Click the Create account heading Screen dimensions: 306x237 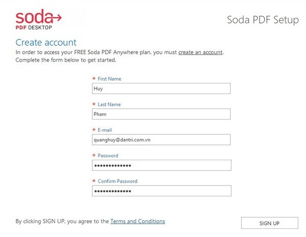(46, 42)
